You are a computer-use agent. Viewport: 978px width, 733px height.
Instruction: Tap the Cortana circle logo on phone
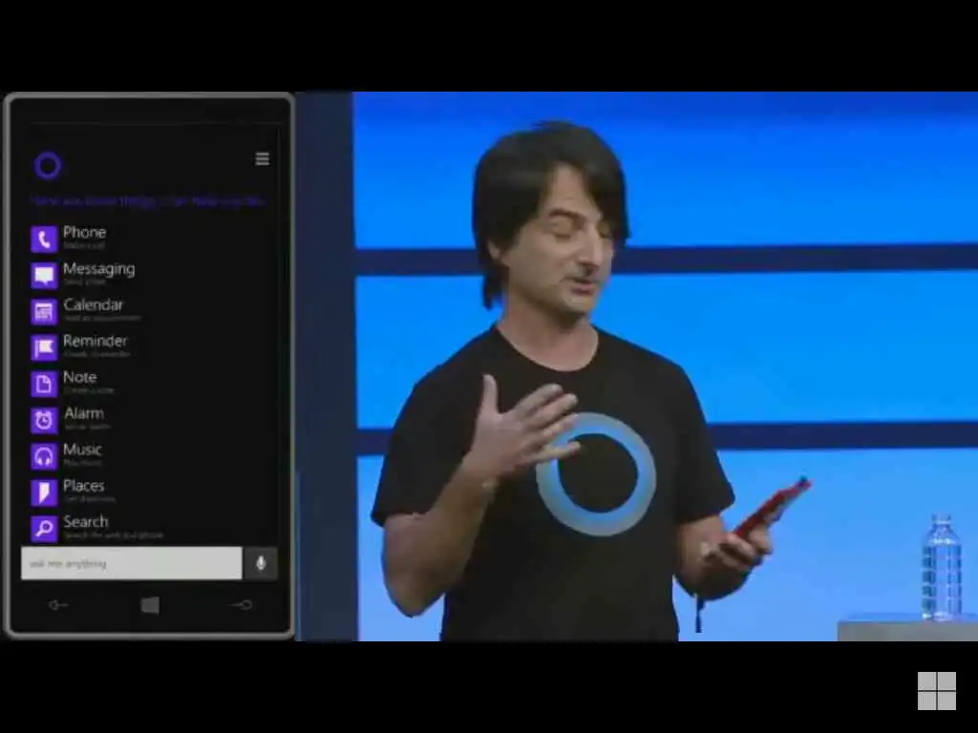click(x=48, y=165)
